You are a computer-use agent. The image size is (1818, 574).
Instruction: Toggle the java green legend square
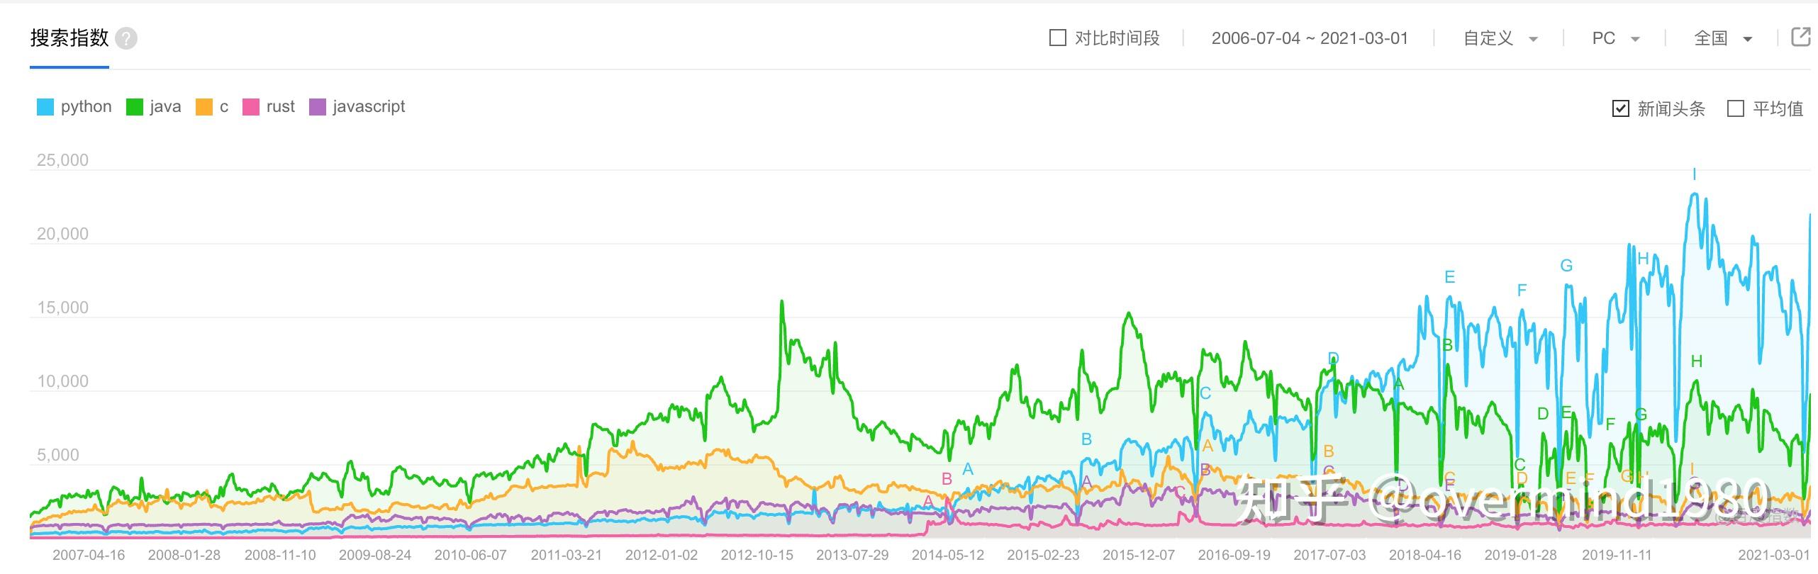(x=135, y=107)
